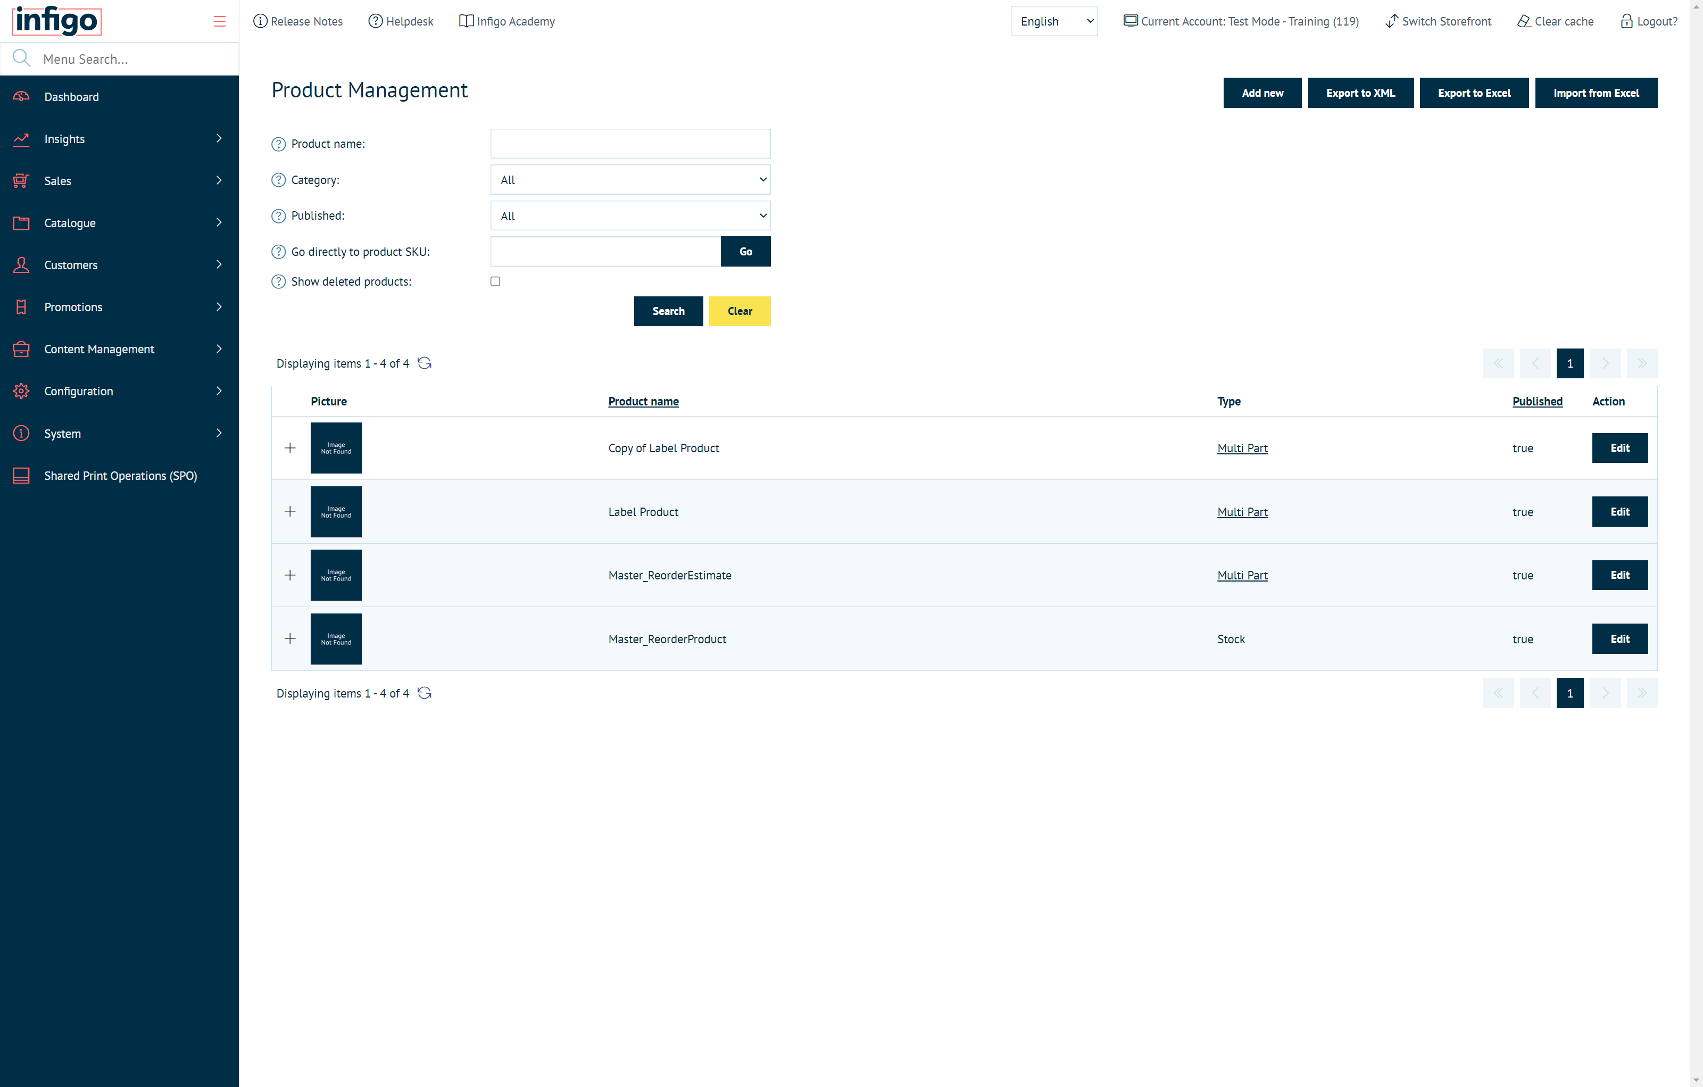This screenshot has width=1703, height=1087.
Task: Click the Logout padlock icon
Action: 1626,21
